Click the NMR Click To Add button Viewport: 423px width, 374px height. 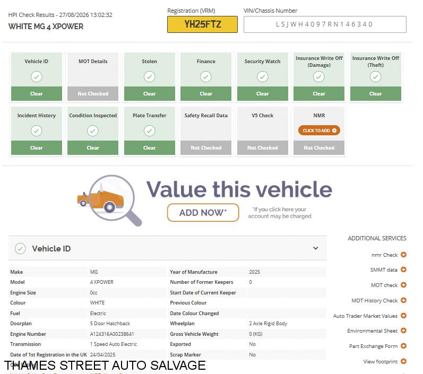319,131
